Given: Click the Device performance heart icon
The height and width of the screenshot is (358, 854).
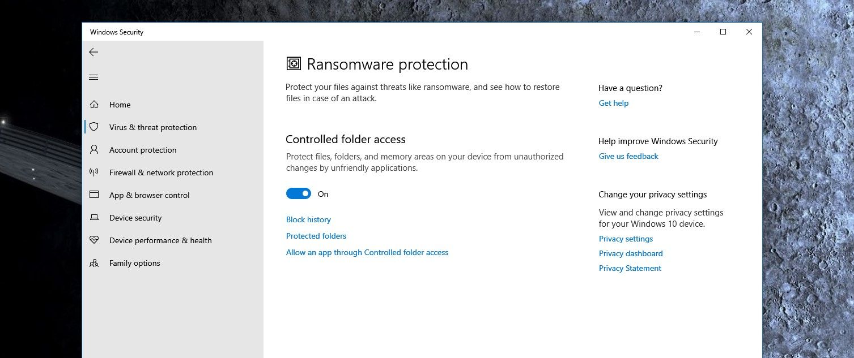Looking at the screenshot, I should (94, 240).
